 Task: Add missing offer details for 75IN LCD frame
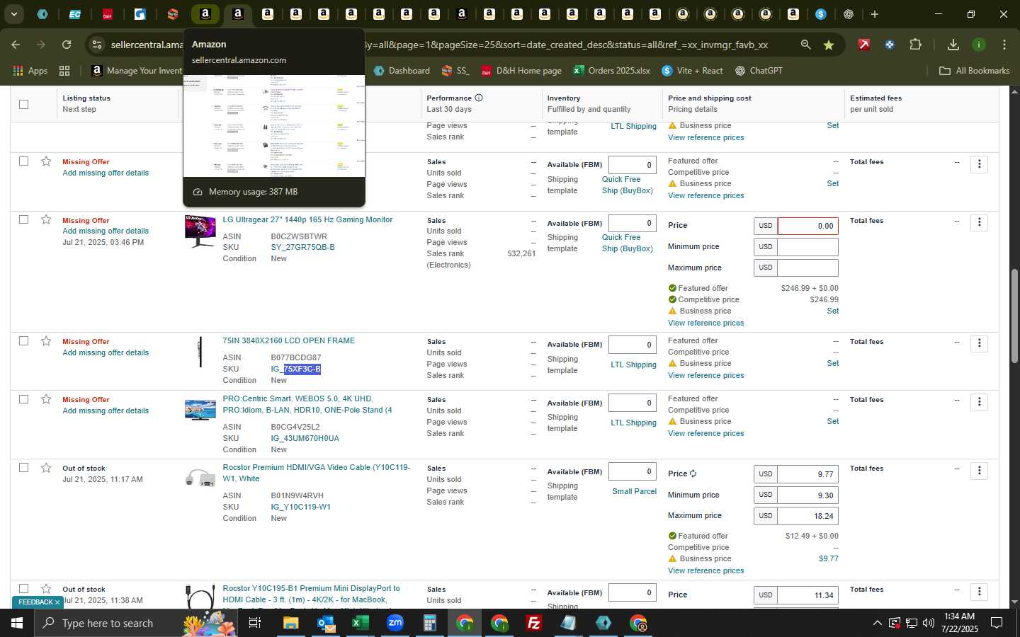(x=106, y=352)
